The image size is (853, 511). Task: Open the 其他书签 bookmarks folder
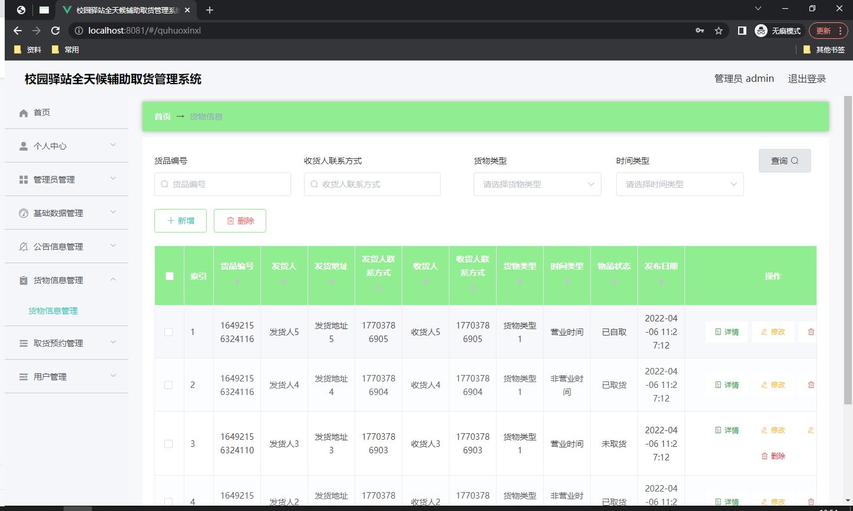click(824, 49)
